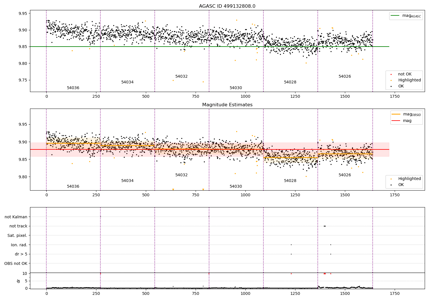Click obsid label 54036 in AGASC ID plot

(x=73, y=88)
